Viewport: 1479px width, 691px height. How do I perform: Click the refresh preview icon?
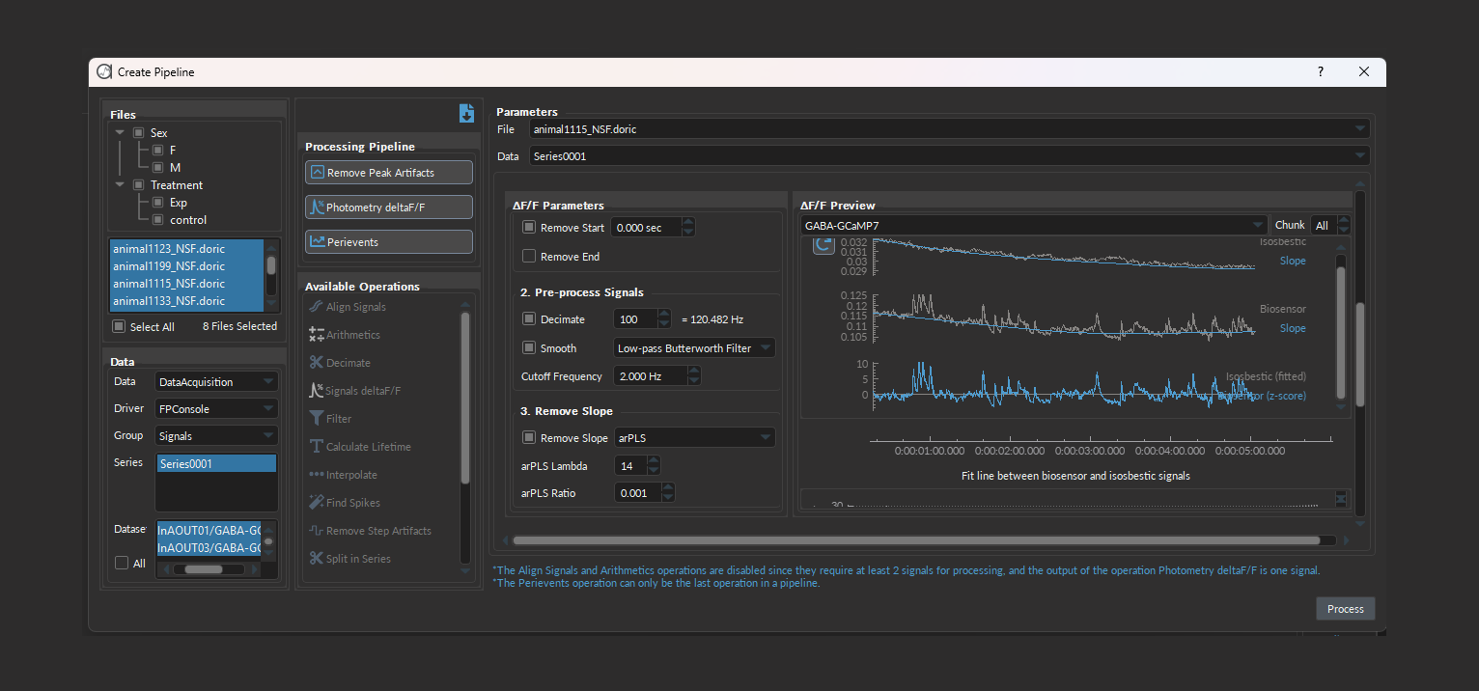click(x=823, y=245)
